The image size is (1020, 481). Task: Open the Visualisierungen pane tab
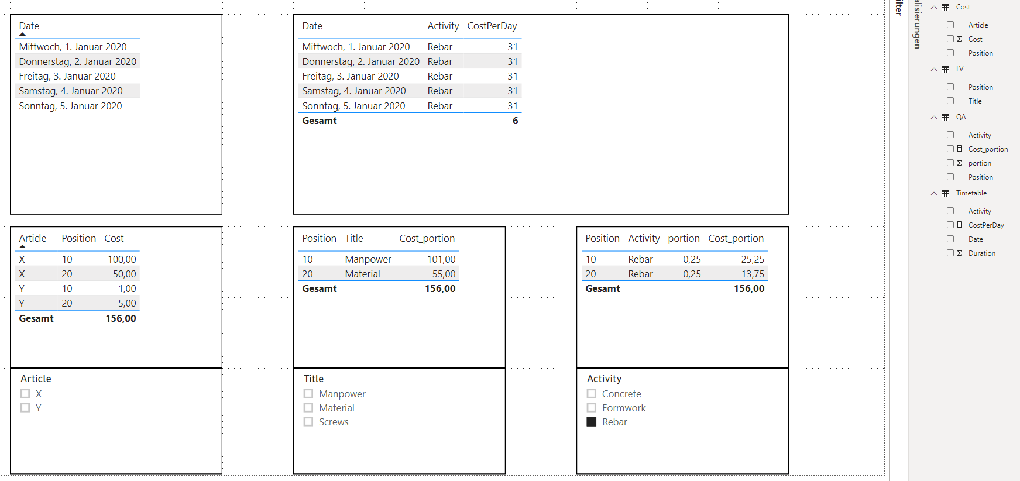918,25
